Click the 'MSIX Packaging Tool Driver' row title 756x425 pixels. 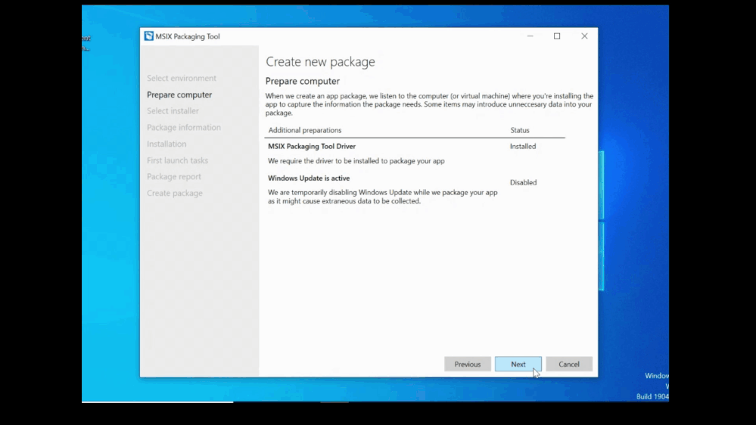coord(312,146)
